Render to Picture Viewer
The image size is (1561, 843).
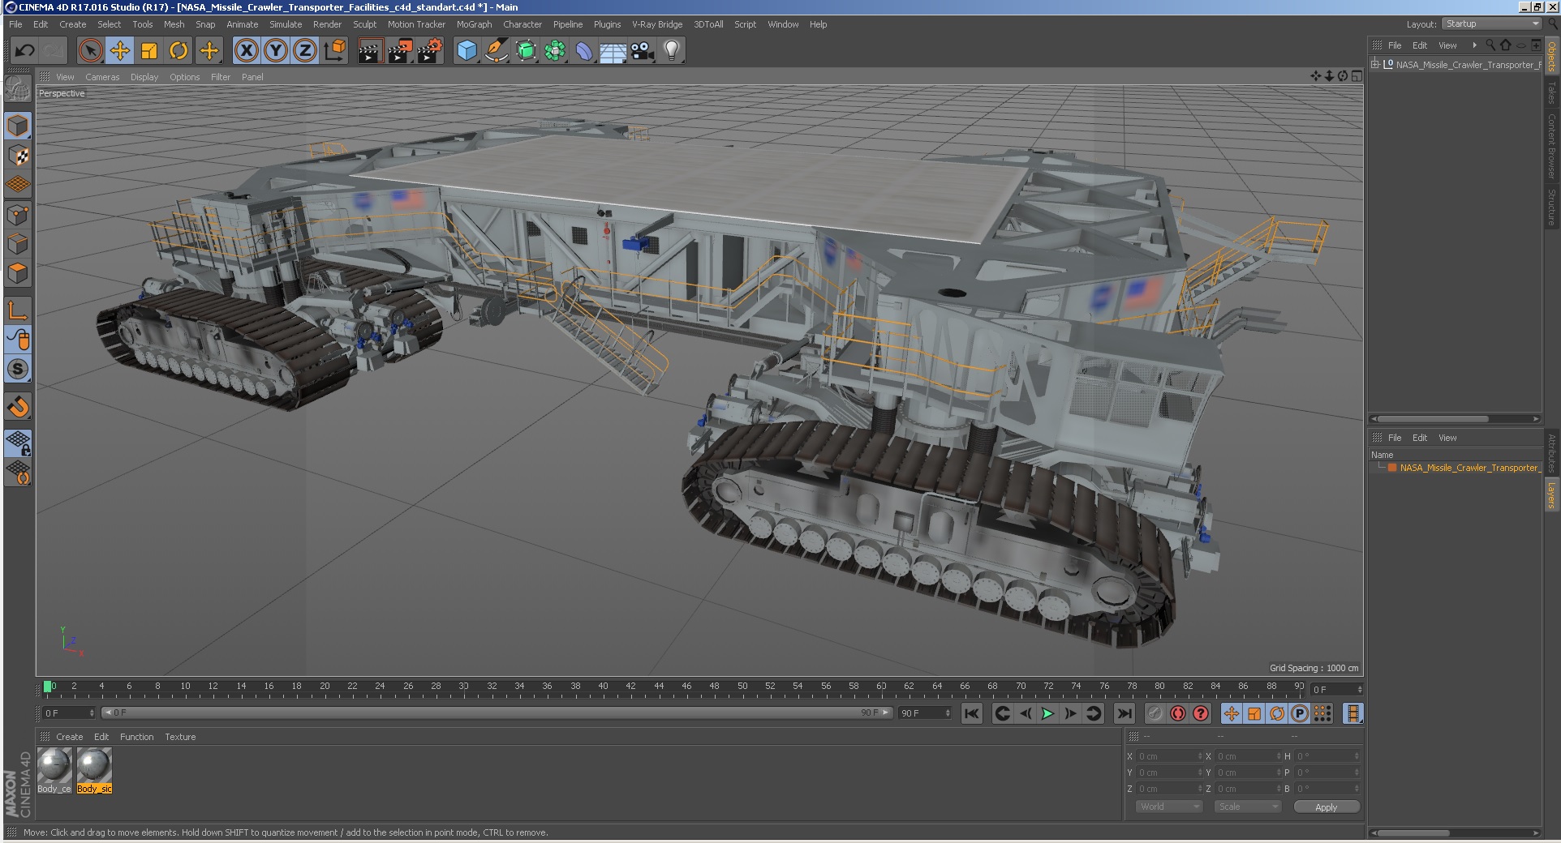[399, 51]
